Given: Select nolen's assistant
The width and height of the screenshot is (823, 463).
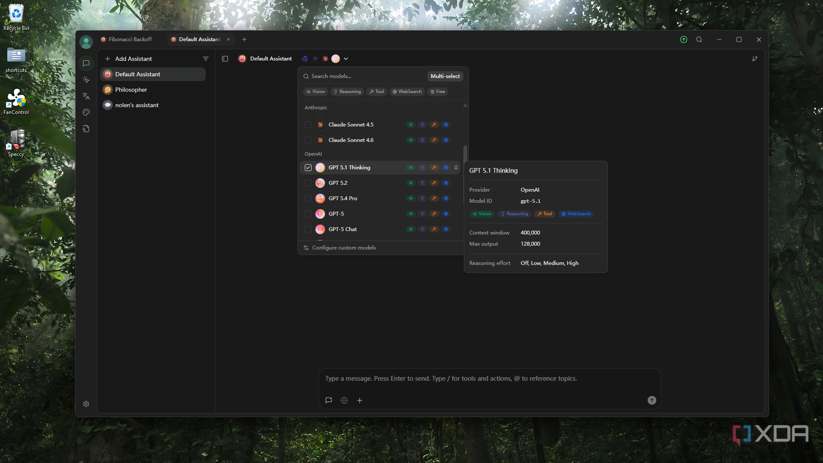Looking at the screenshot, I should tap(153, 105).
